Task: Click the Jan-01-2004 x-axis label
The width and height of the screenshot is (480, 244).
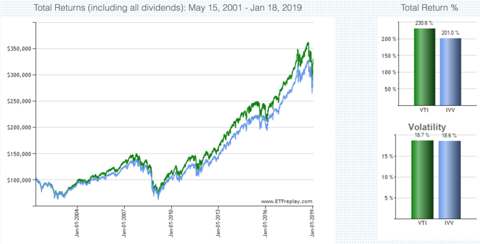Action: click(77, 223)
